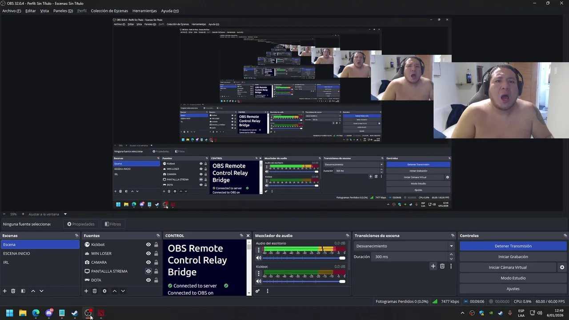569x320 pixels.
Task: Move scene up in Escenas panel
Action: (x=33, y=291)
